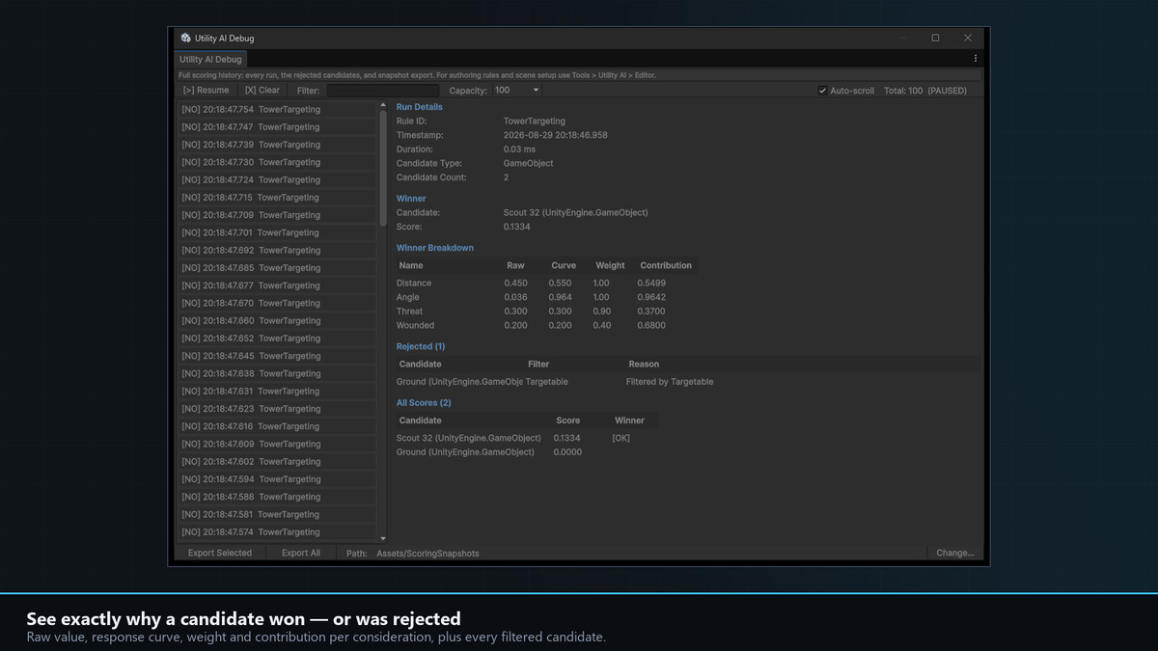The width and height of the screenshot is (1158, 651).
Task: Select run entry 20:18:47.730 TowerTargeting
Action: click(277, 162)
